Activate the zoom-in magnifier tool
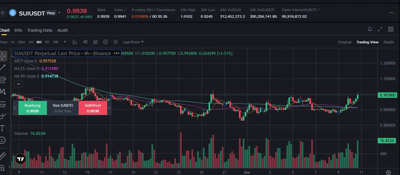This screenshot has height=175, width=400. [3, 167]
